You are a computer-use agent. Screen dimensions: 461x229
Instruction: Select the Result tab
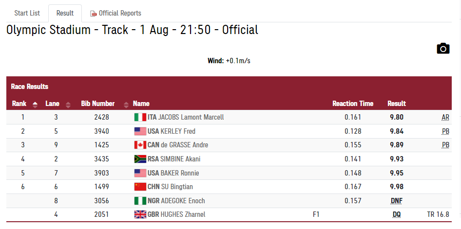[x=65, y=13]
